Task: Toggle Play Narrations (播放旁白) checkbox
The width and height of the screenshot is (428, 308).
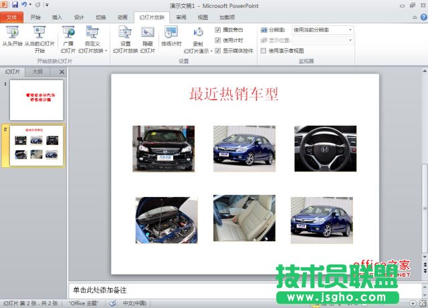Action: [x=217, y=30]
